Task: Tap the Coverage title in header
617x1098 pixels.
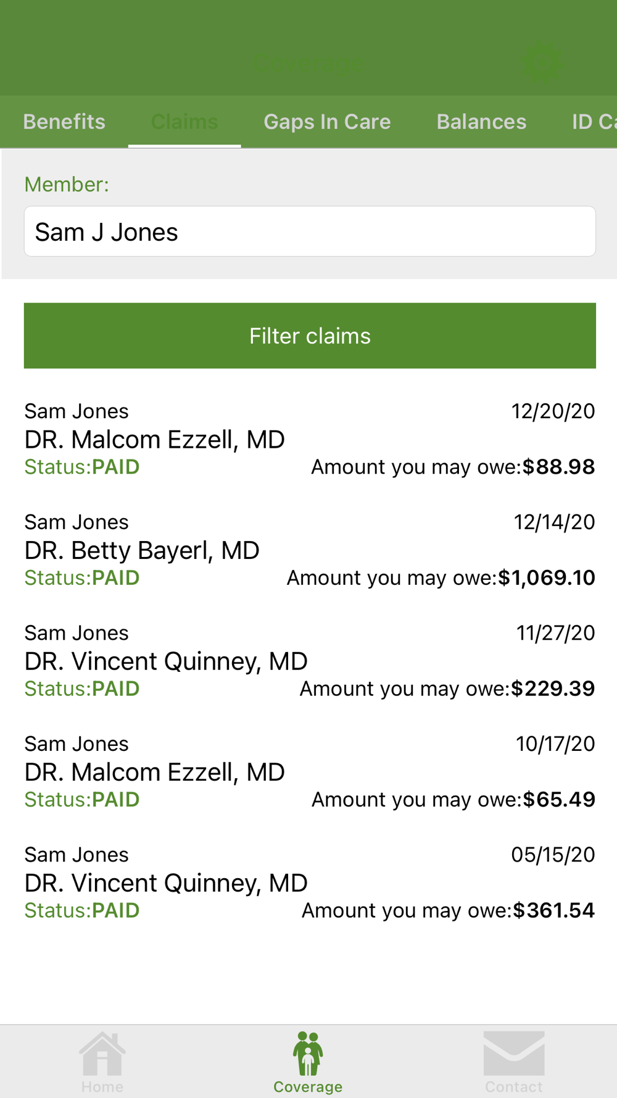Action: (308, 64)
